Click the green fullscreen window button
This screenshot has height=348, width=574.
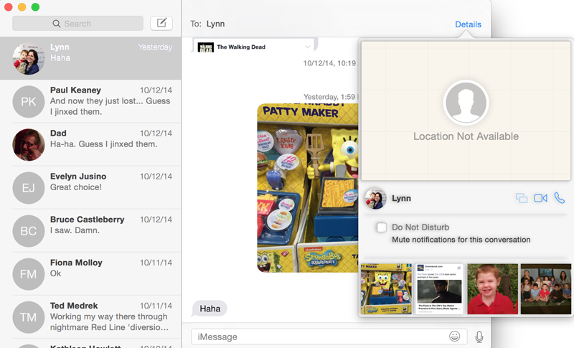[x=35, y=7]
